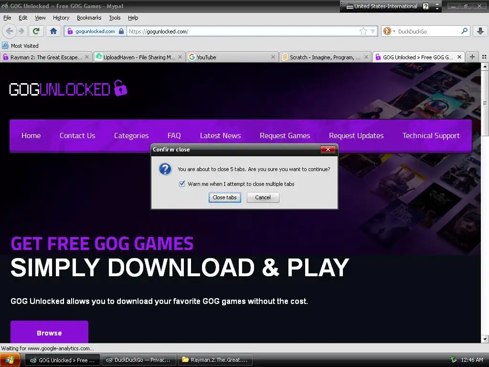Click the gogunlocked.com site identity icon
The height and width of the screenshot is (367, 489).
(70, 31)
